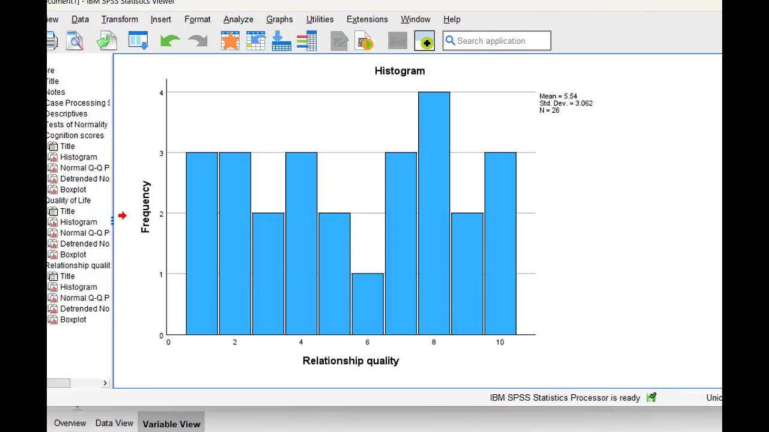Select Case Processing Summary outline item
The height and width of the screenshot is (432, 769).
click(79, 103)
